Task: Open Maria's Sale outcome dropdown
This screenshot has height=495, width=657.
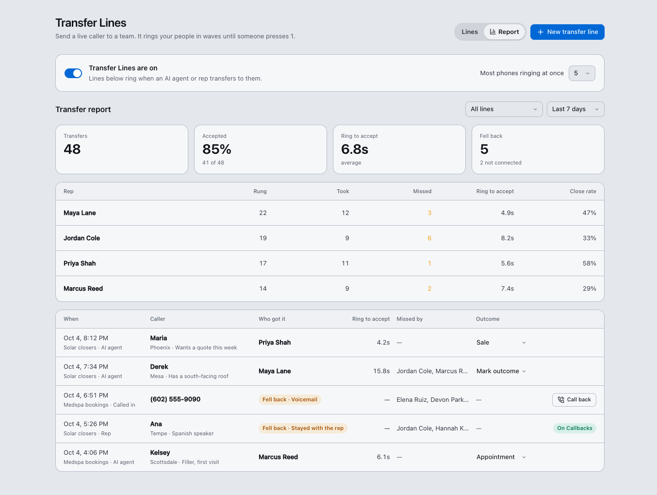Action: (501, 343)
